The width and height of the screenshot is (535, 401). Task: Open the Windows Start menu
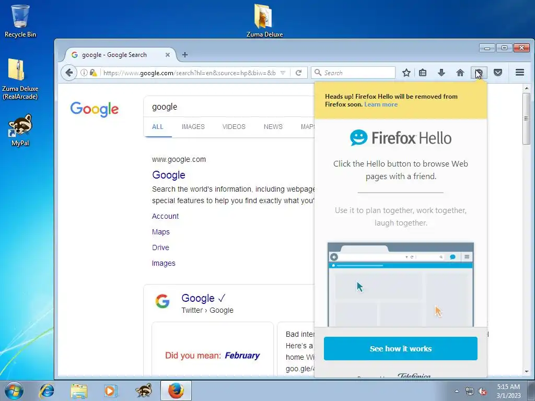tap(14, 391)
